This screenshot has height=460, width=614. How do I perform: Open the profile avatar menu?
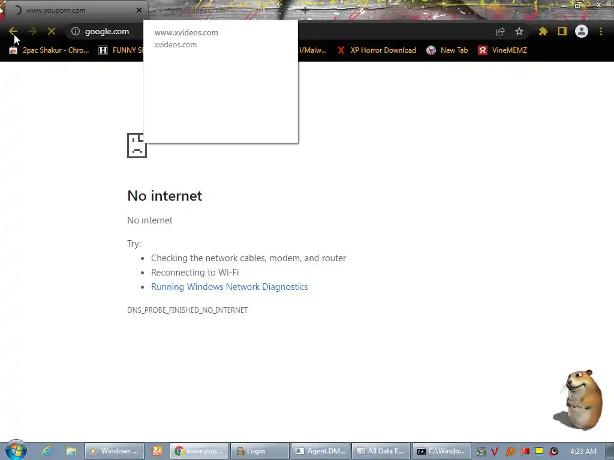(x=582, y=31)
